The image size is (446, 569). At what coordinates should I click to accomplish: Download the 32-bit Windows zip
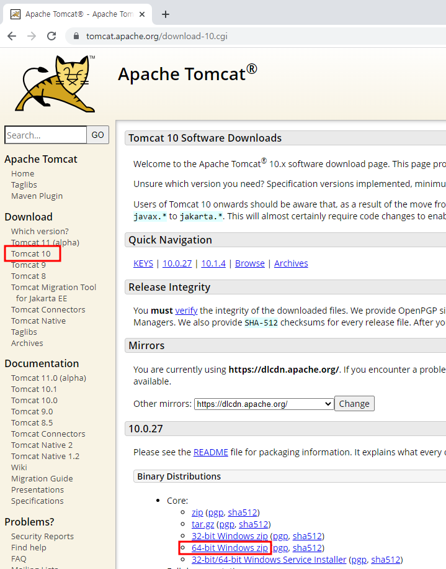coord(230,536)
